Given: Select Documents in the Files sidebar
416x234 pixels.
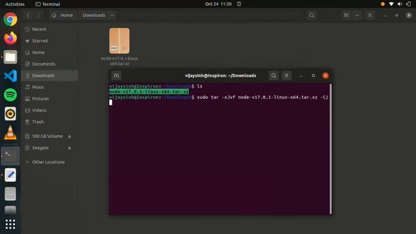Looking at the screenshot, I should click(x=49, y=64).
